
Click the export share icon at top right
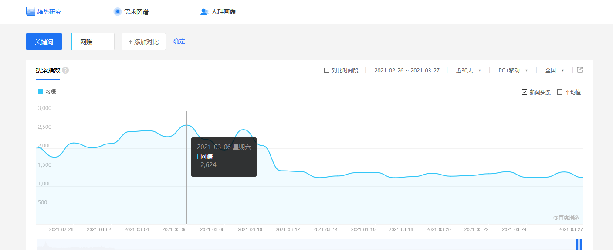tap(580, 70)
